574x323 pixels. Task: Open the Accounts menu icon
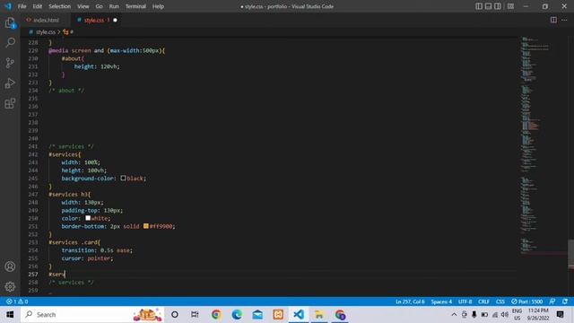[10, 266]
